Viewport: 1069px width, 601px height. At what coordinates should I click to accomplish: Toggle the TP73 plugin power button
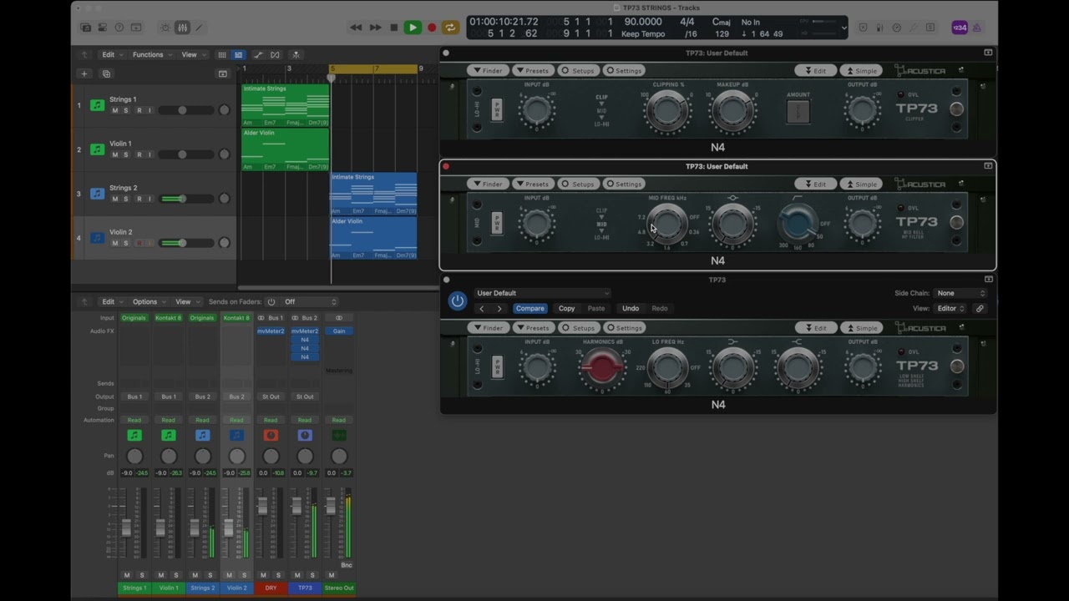pyautogui.click(x=457, y=300)
